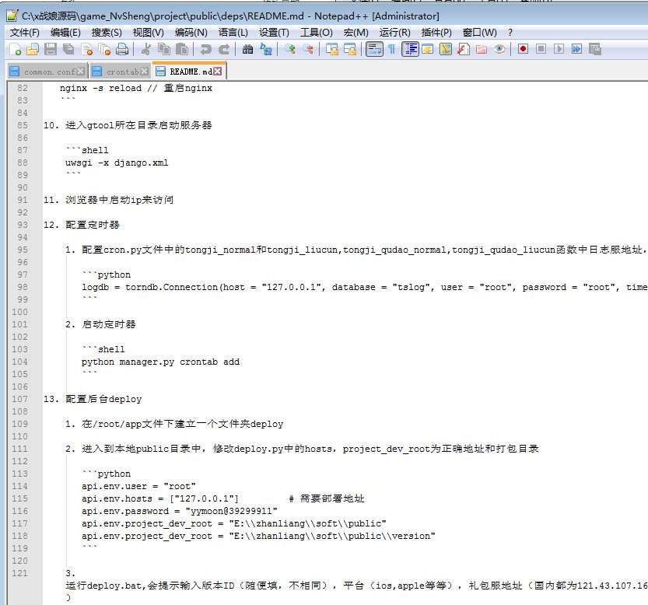Click the Open file folder icon

33,49
